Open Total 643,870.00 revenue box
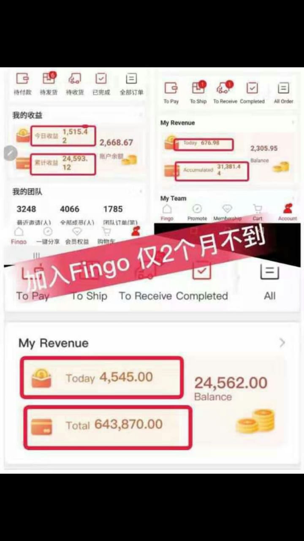304x541 pixels. (x=108, y=427)
